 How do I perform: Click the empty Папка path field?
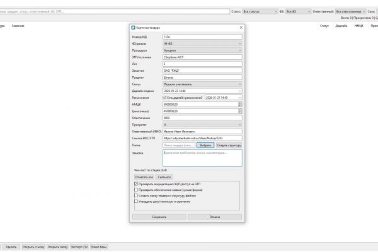point(179,145)
